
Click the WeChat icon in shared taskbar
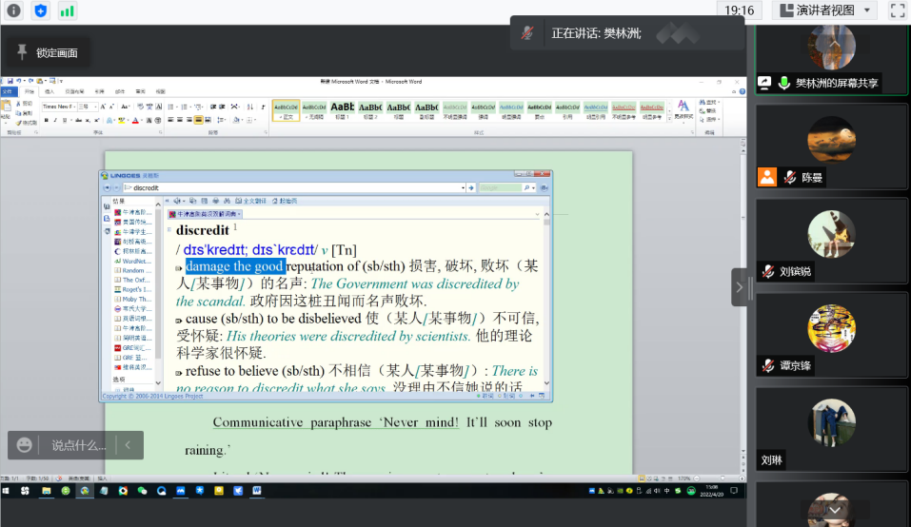coord(142,491)
